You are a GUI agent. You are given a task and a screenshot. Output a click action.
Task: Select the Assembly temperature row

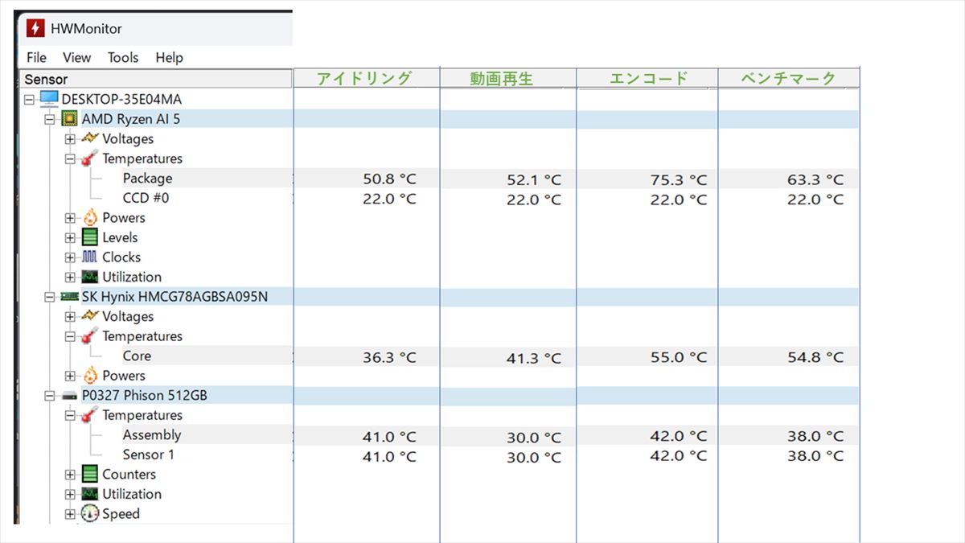(151, 435)
